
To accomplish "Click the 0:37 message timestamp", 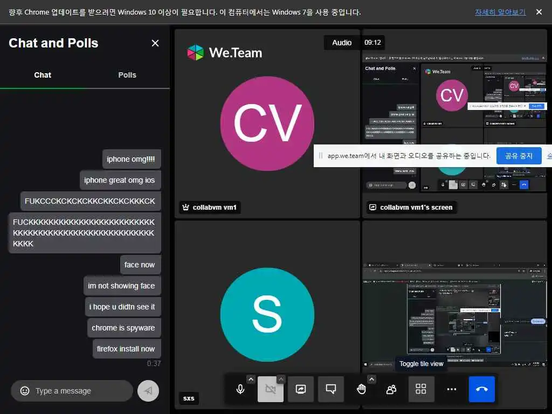I will [x=154, y=363].
